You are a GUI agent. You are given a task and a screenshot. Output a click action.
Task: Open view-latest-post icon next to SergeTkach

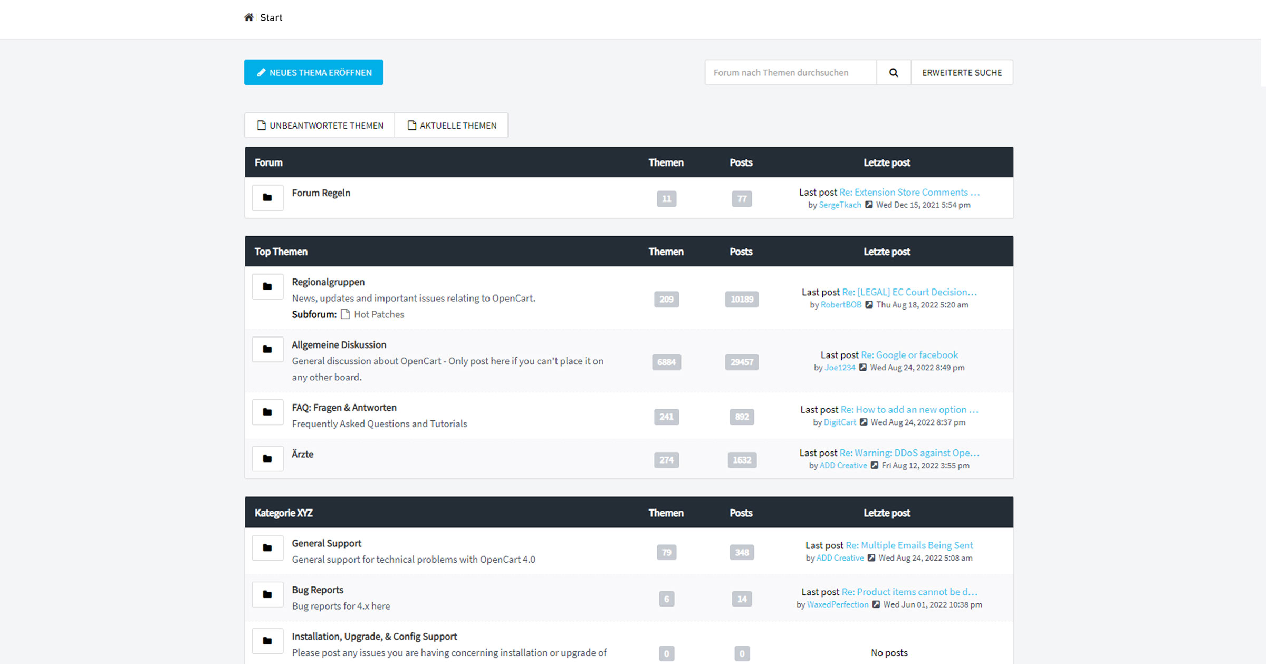(869, 205)
